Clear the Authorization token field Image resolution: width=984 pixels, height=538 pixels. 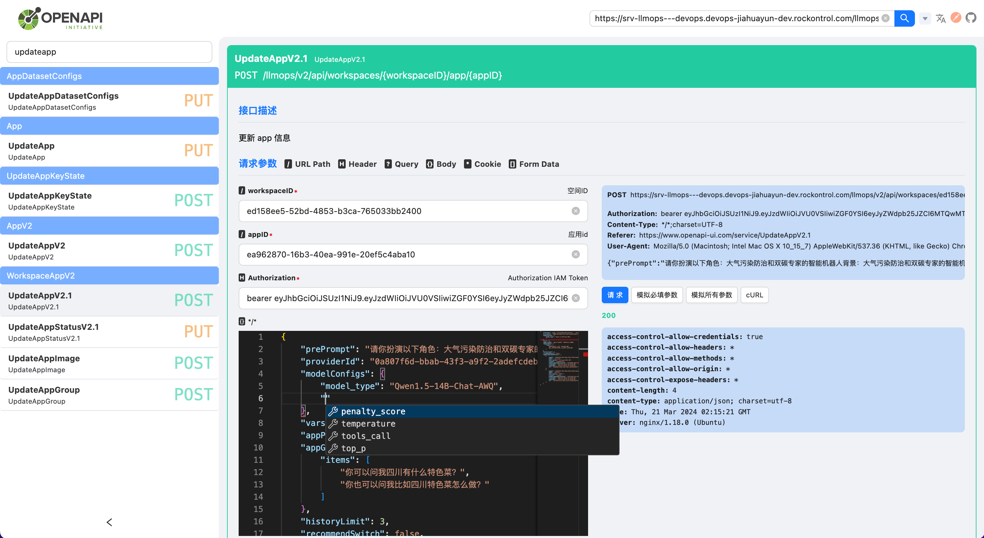(x=575, y=298)
